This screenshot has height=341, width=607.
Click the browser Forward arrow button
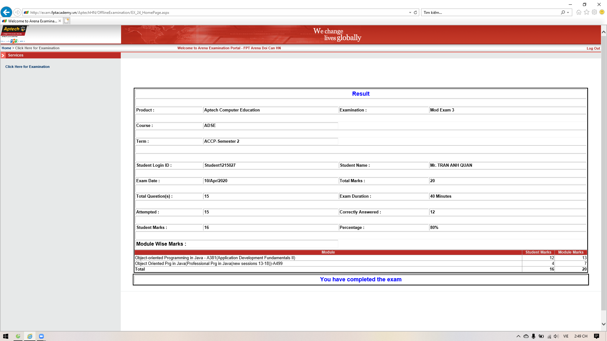(17, 12)
